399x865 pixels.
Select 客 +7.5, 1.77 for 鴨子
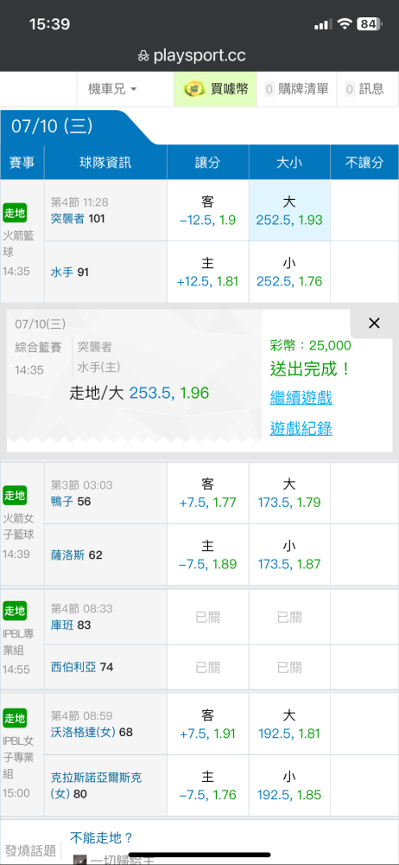[208, 493]
